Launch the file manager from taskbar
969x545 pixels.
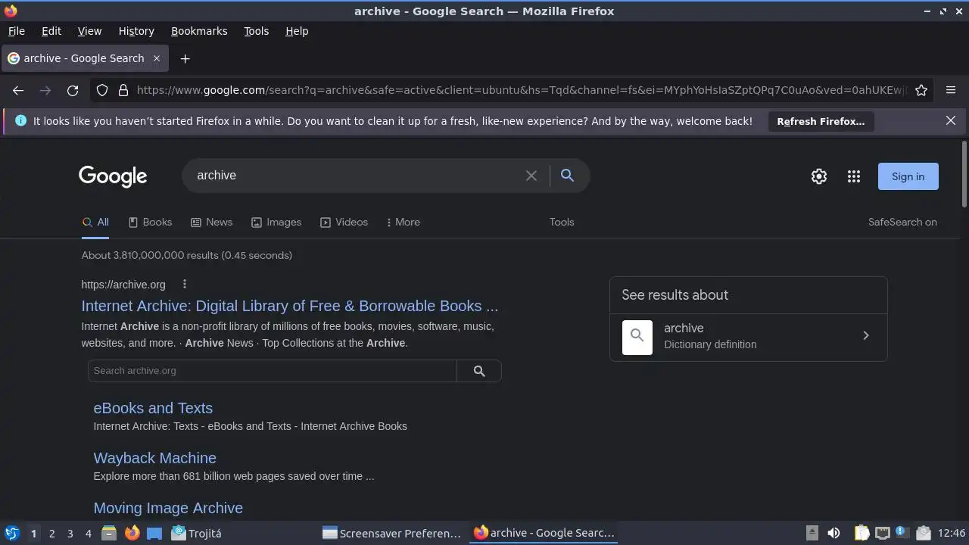(109, 533)
